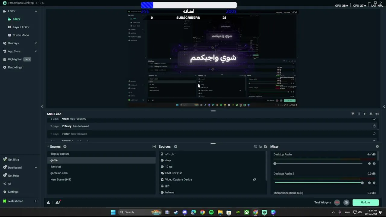Open Windows Start menu
This screenshot has width=386, height=217.
113,212
